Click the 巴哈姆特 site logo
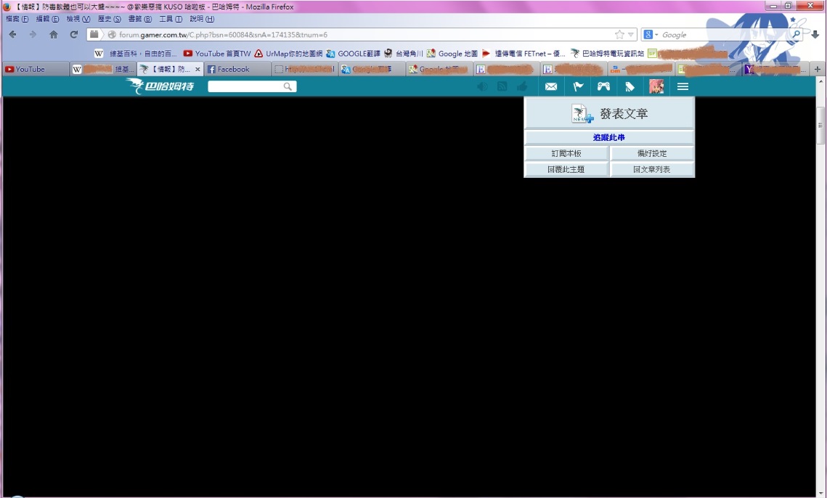The image size is (827, 498). 160,86
